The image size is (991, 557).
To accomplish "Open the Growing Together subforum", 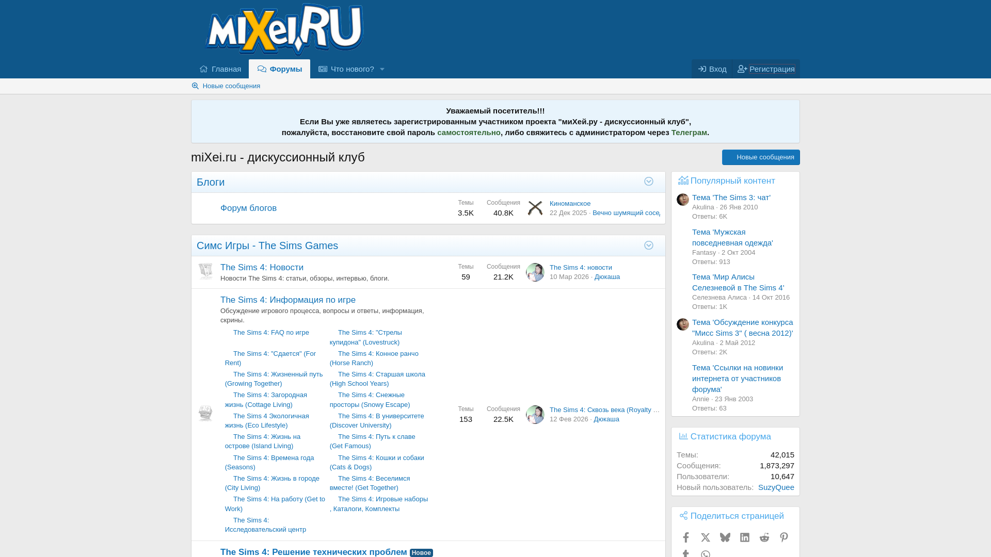I will [x=274, y=379].
